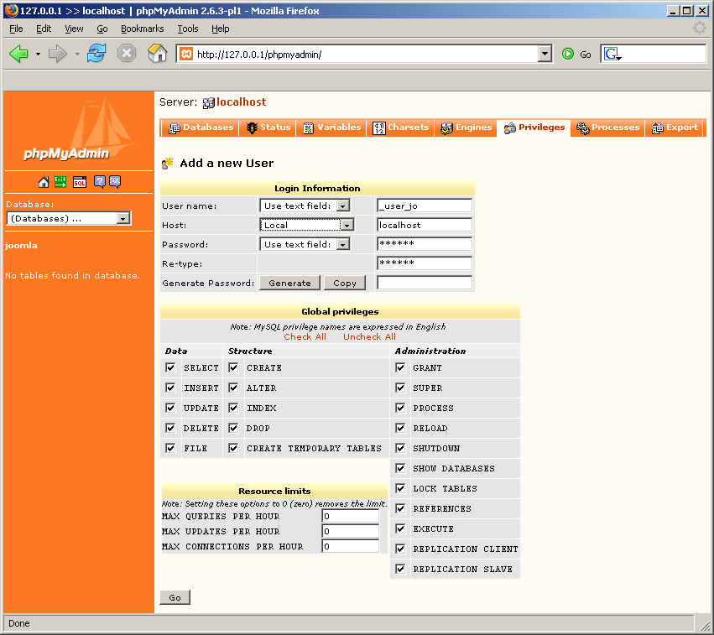Uncheck the SELECT privilege

[x=170, y=367]
